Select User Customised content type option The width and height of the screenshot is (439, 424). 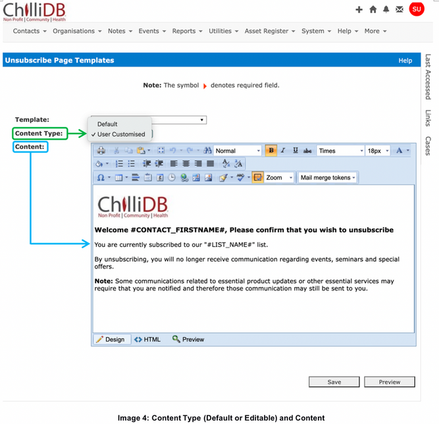coord(121,134)
